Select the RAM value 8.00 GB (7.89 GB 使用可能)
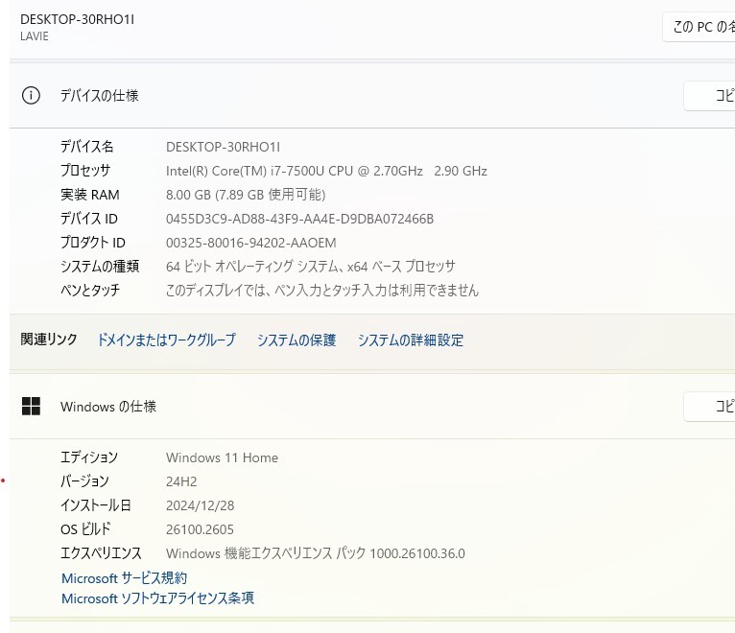Viewport: 735px width, 633px height. (246, 195)
